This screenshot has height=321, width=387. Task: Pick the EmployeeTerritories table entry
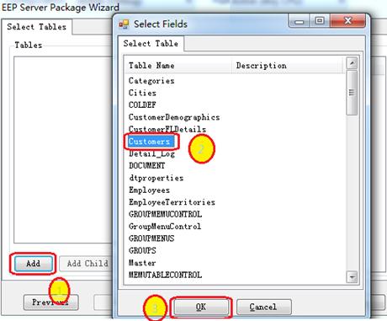[x=172, y=202]
